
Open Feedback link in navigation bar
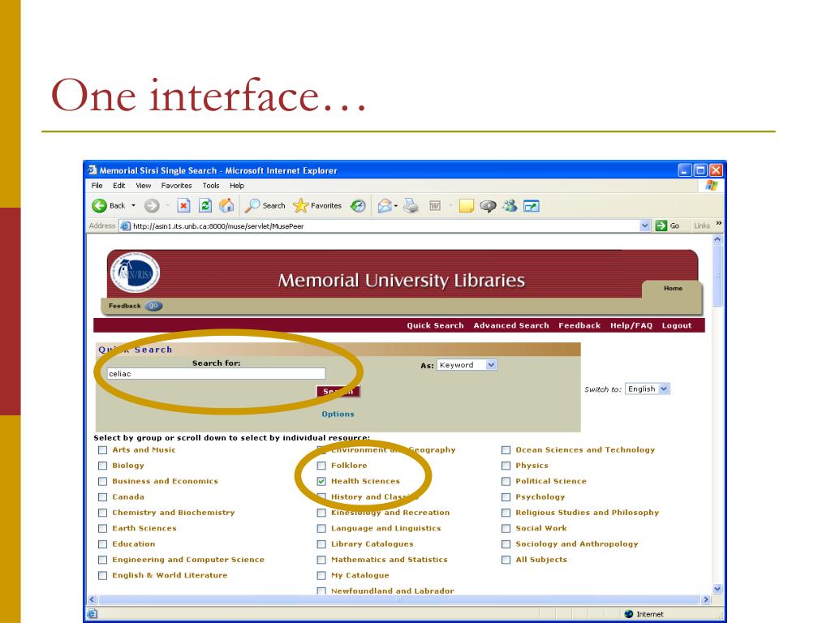(x=579, y=325)
